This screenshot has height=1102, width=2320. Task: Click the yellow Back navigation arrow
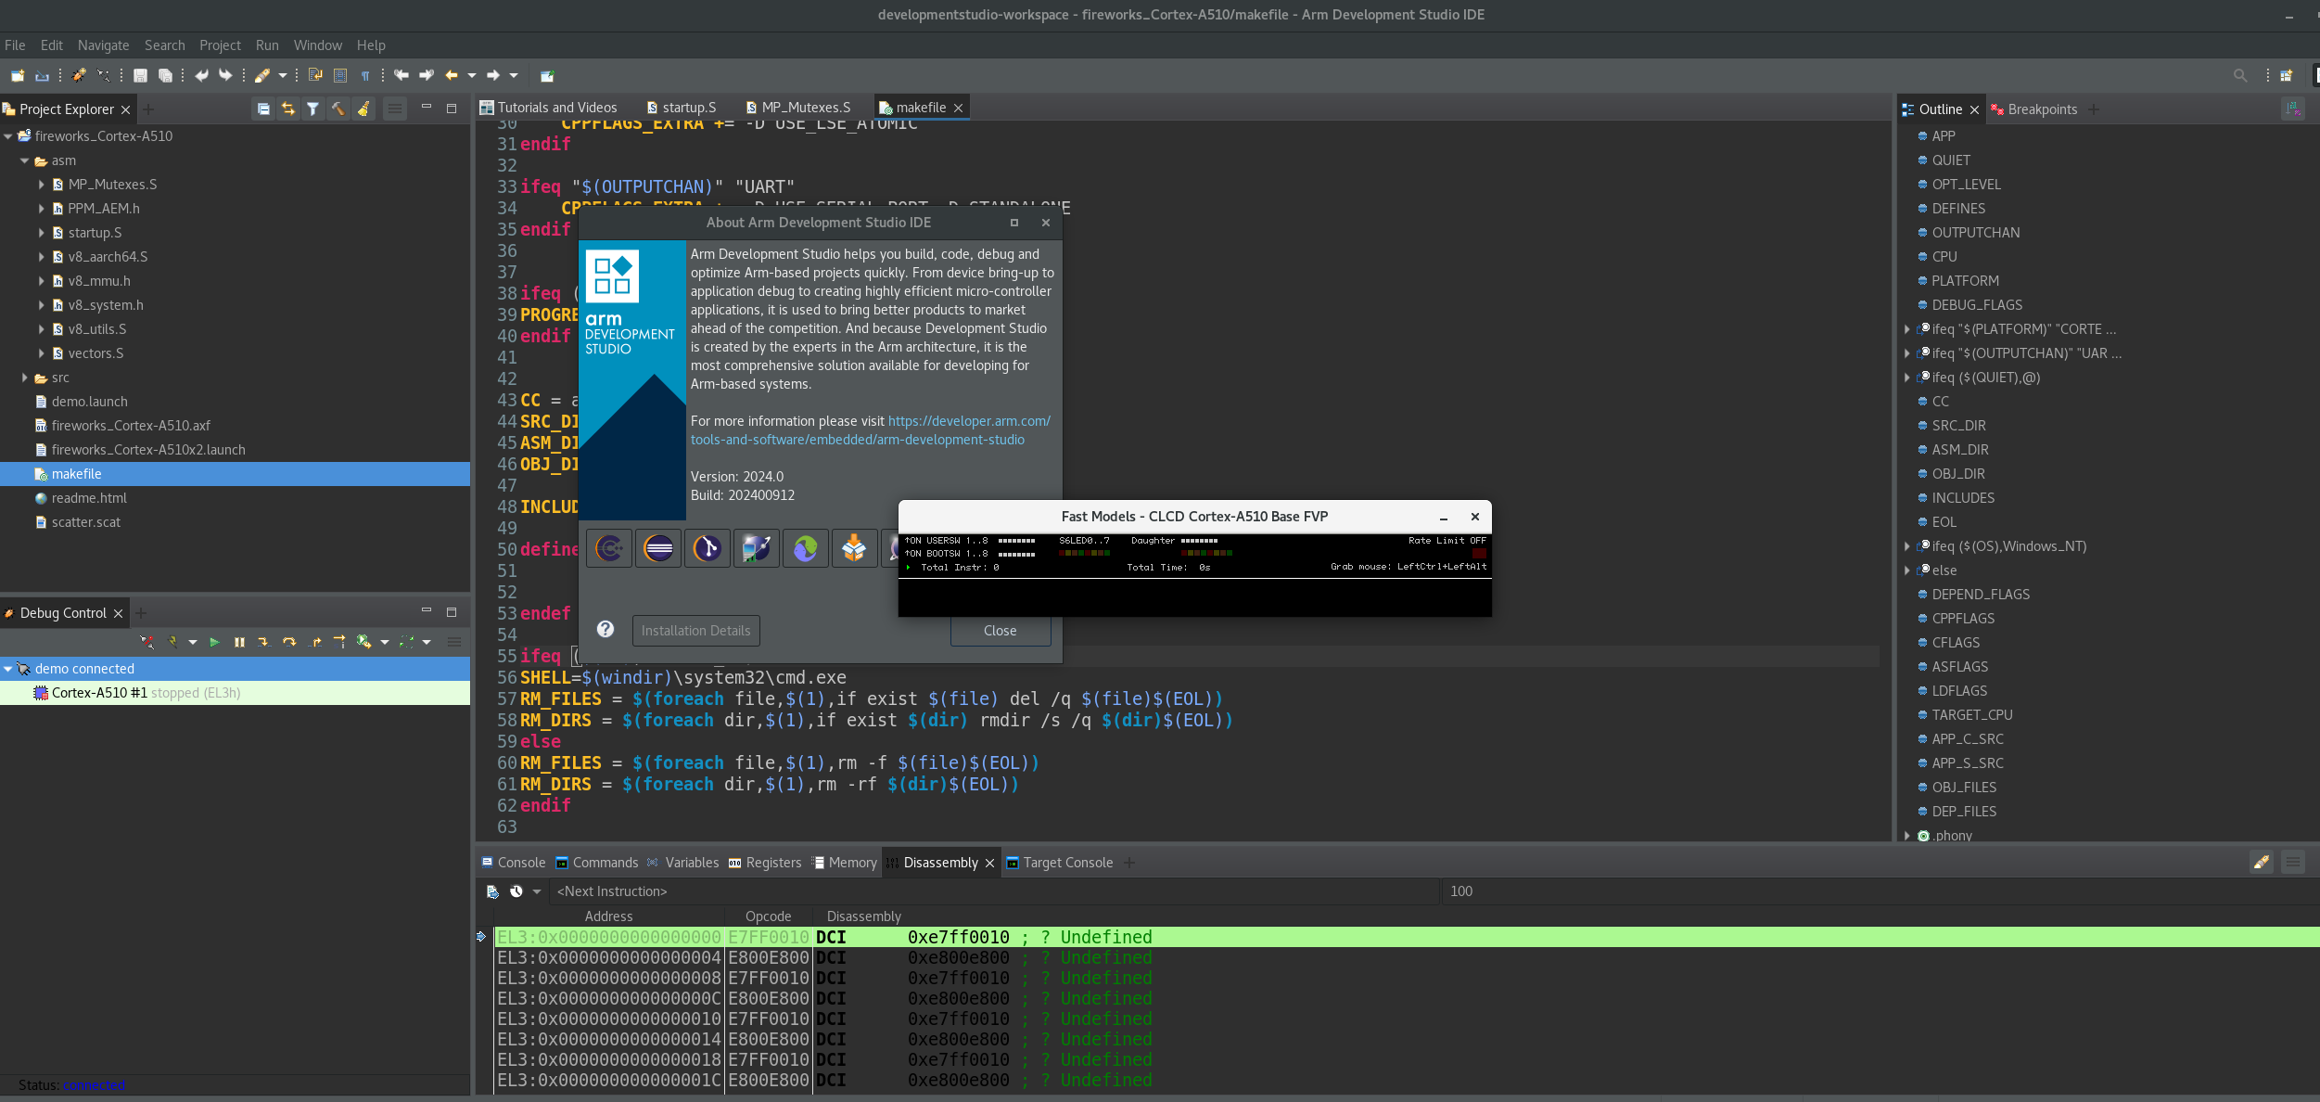[452, 75]
